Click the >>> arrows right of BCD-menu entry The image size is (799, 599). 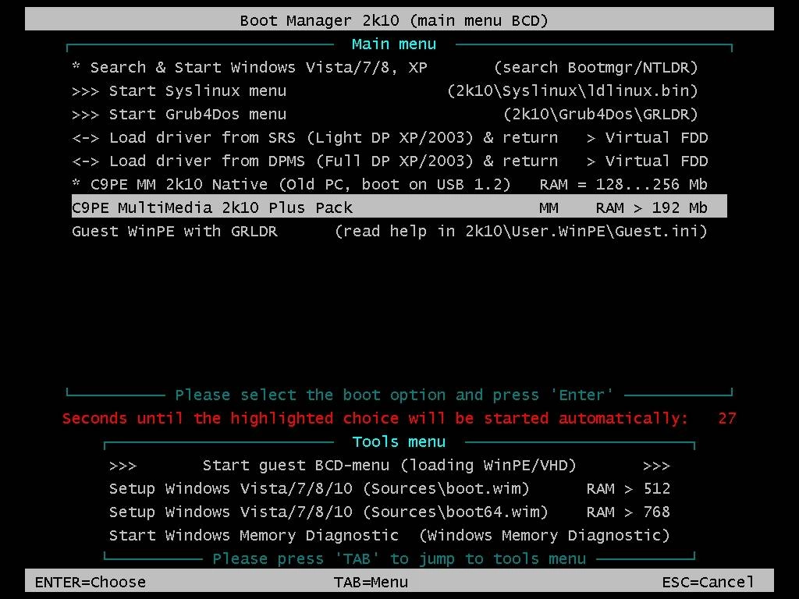[656, 466]
